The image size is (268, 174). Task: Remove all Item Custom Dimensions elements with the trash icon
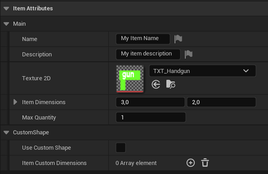(x=205, y=163)
